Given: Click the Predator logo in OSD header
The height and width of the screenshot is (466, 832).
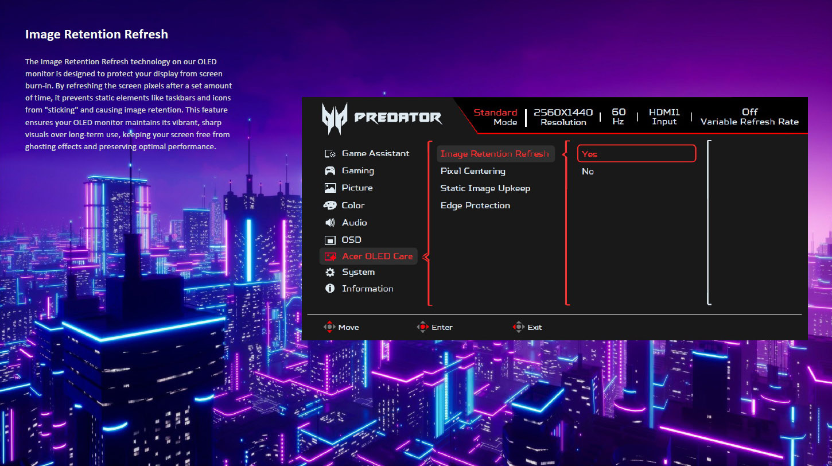Looking at the screenshot, I should (382, 118).
